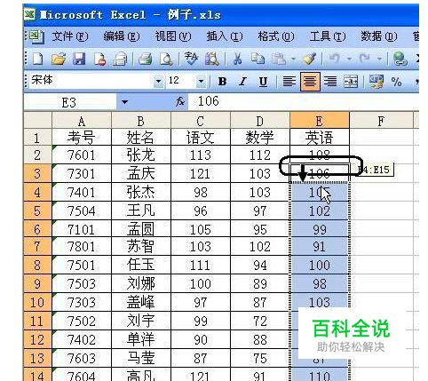
Task: Open Print Preview with magnifier page icon
Action: point(166,59)
